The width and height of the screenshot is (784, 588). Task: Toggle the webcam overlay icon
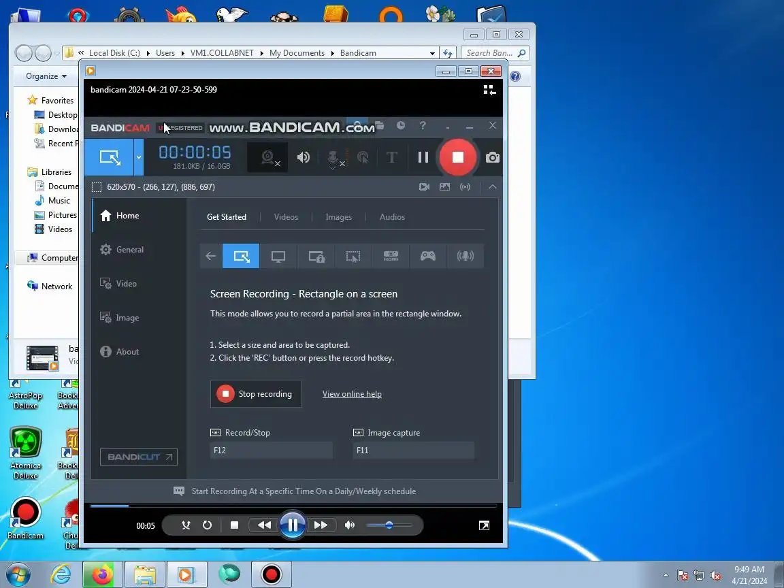[x=269, y=157]
